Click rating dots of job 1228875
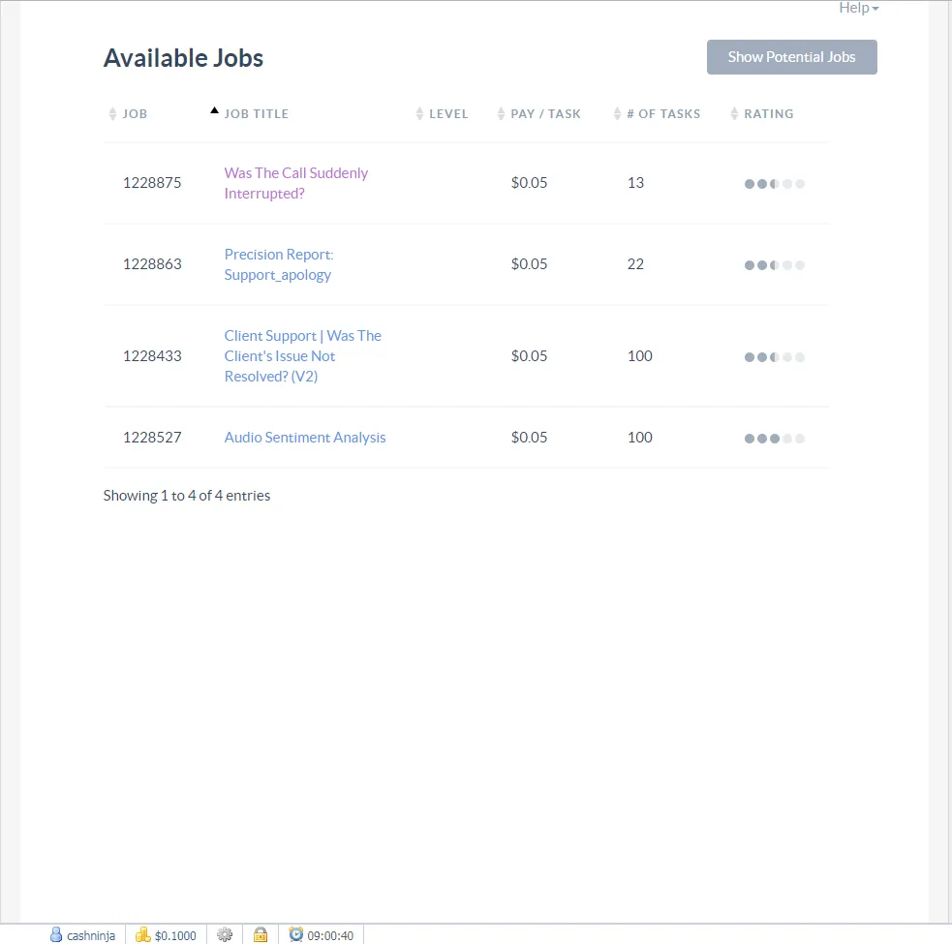The image size is (952, 944). (x=774, y=184)
